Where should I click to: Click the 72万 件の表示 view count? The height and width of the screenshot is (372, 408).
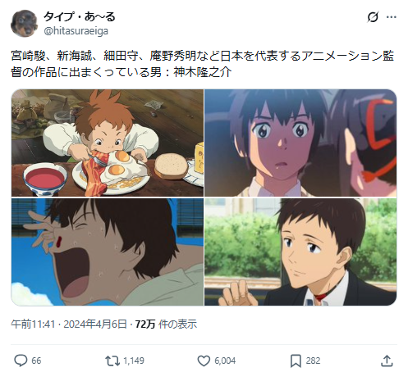pyautogui.click(x=166, y=324)
